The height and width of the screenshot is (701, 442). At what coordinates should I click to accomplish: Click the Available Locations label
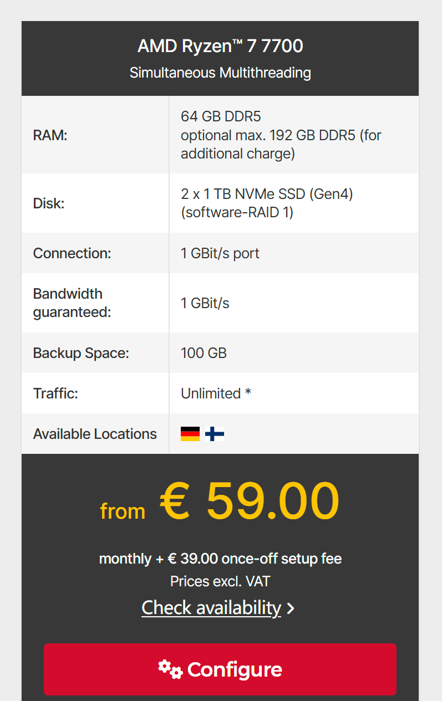[x=95, y=434]
